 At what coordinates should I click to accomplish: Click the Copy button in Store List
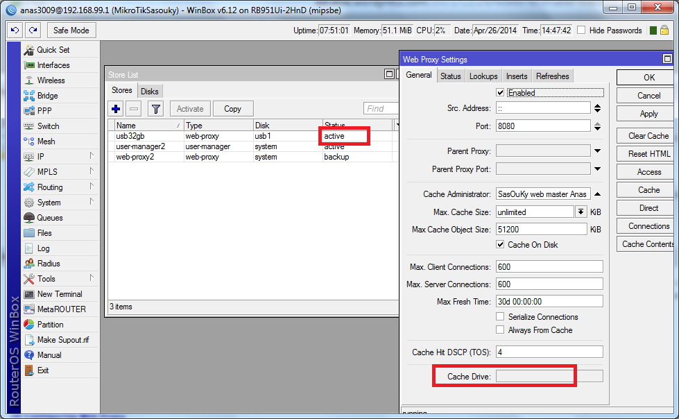click(232, 109)
